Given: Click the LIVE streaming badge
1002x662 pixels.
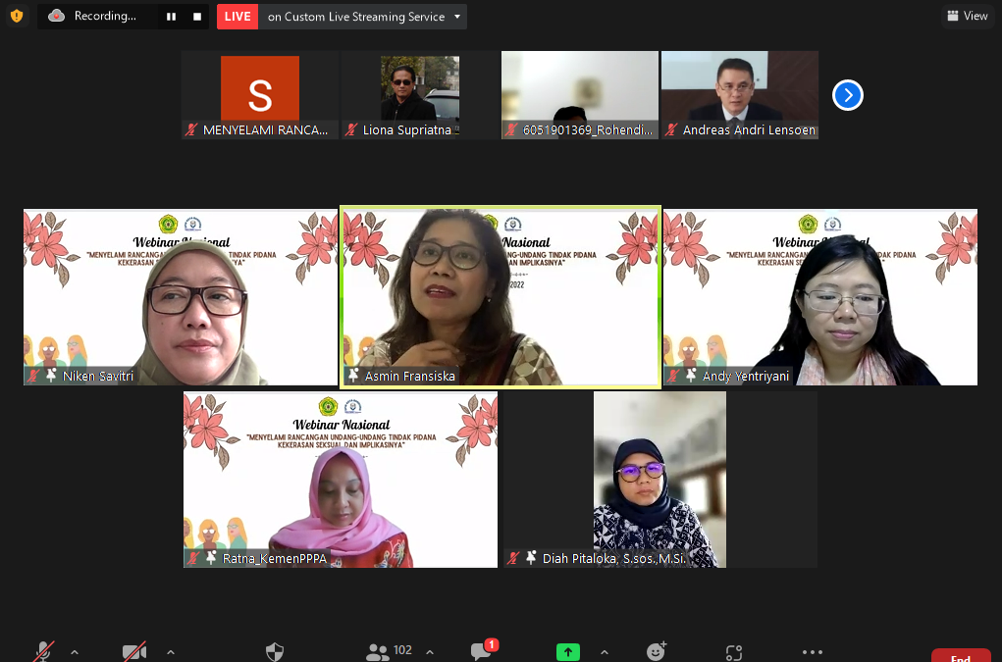Looking at the screenshot, I should coord(237,16).
